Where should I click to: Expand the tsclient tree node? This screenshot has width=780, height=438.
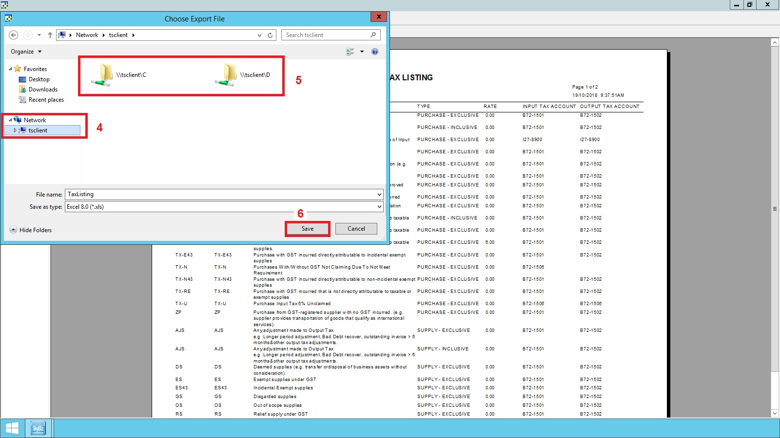[x=15, y=130]
